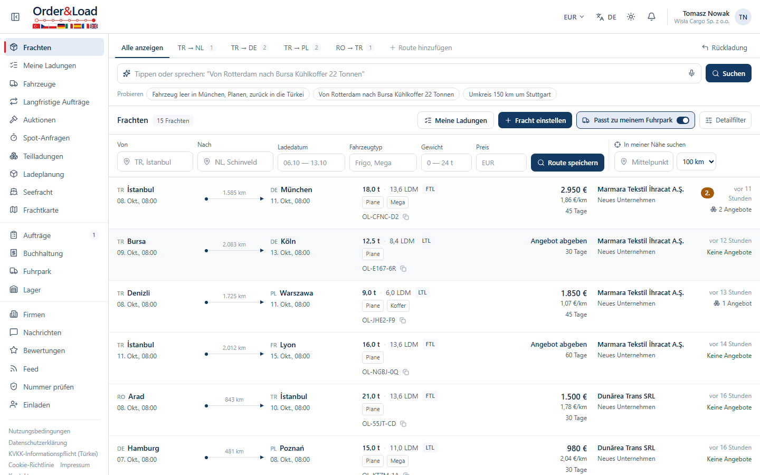
Task: Open the Detailfilter options
Action: [725, 120]
